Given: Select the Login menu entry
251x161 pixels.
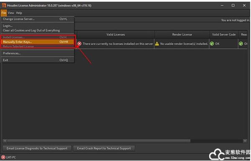Looking at the screenshot, I should 38,26.
